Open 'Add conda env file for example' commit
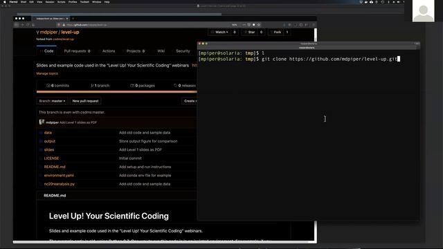 pos(145,175)
